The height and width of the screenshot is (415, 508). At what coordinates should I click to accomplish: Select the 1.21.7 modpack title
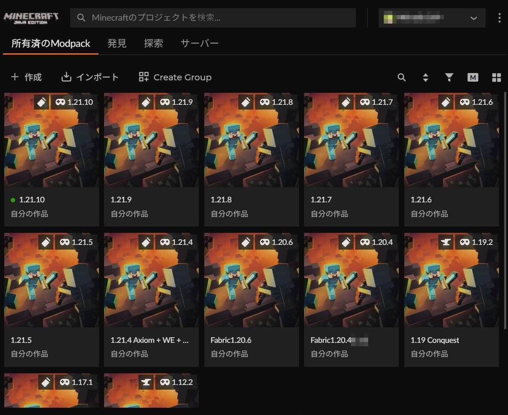click(321, 200)
